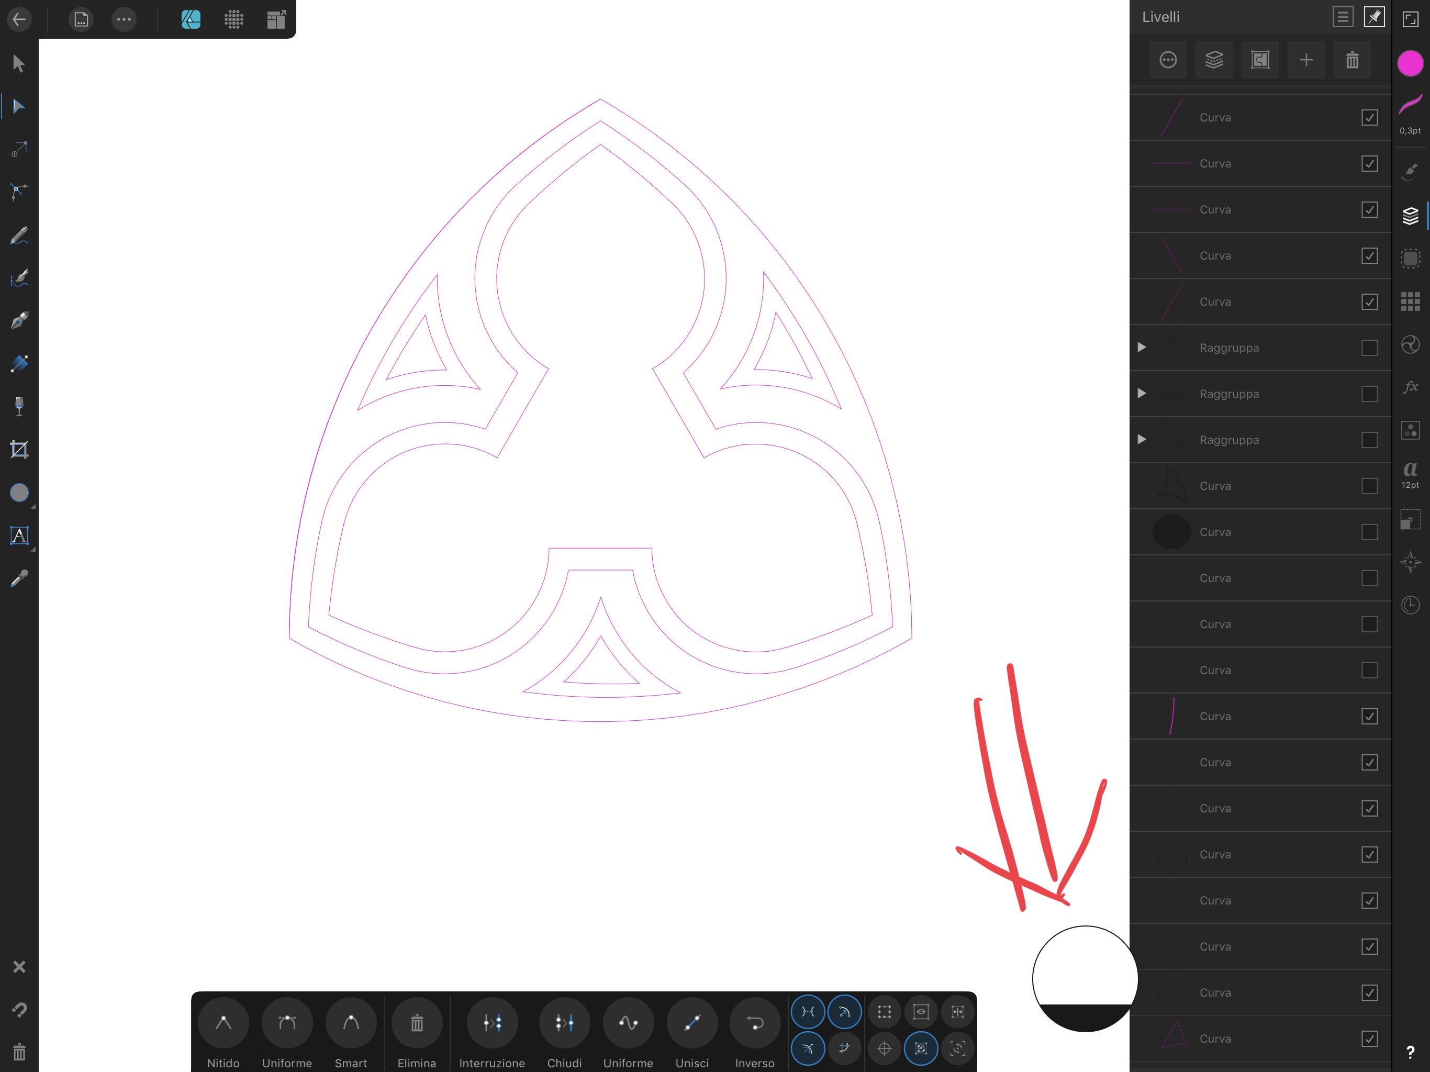Choose the Vector Crop tool

19,449
